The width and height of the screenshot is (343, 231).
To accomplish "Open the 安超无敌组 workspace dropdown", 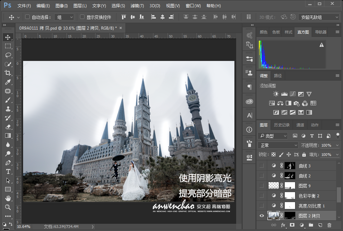I will pos(319,17).
